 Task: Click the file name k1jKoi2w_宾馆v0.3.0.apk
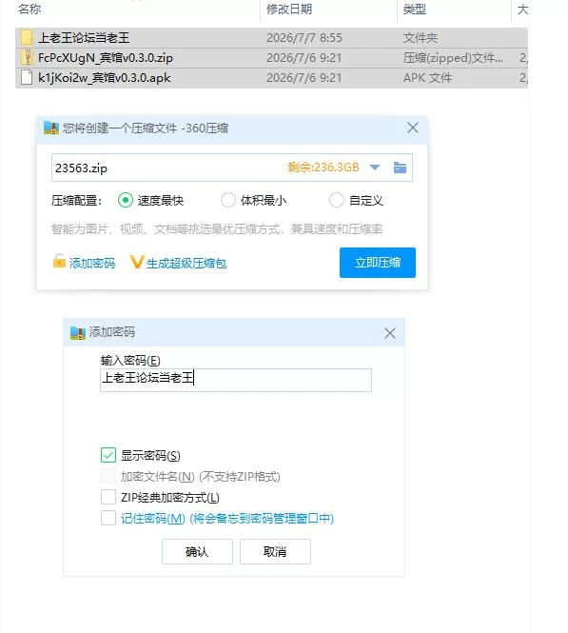point(104,77)
